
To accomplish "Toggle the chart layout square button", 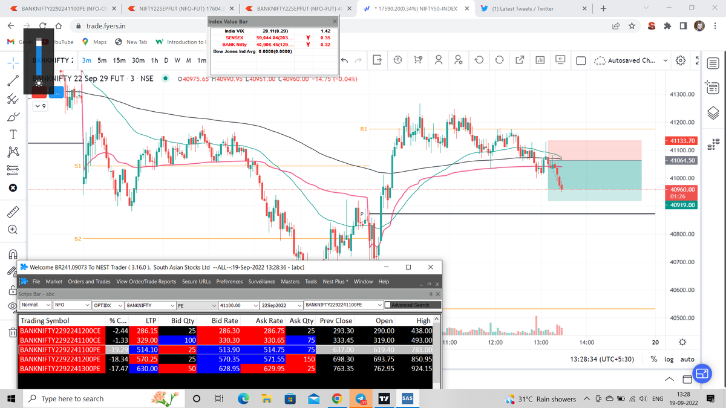I will click(x=581, y=60).
